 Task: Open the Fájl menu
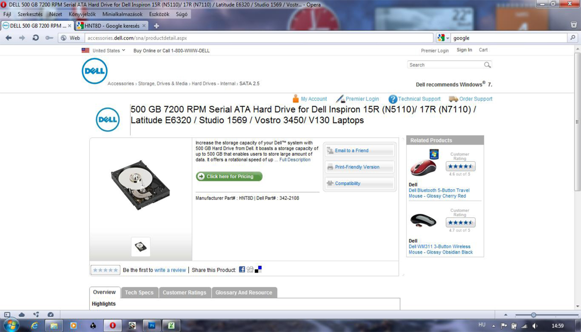(7, 14)
